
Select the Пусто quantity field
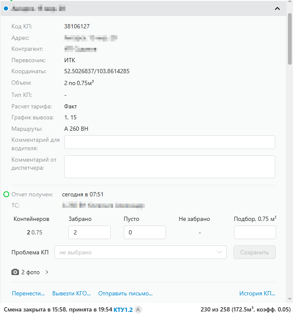tap(144, 232)
